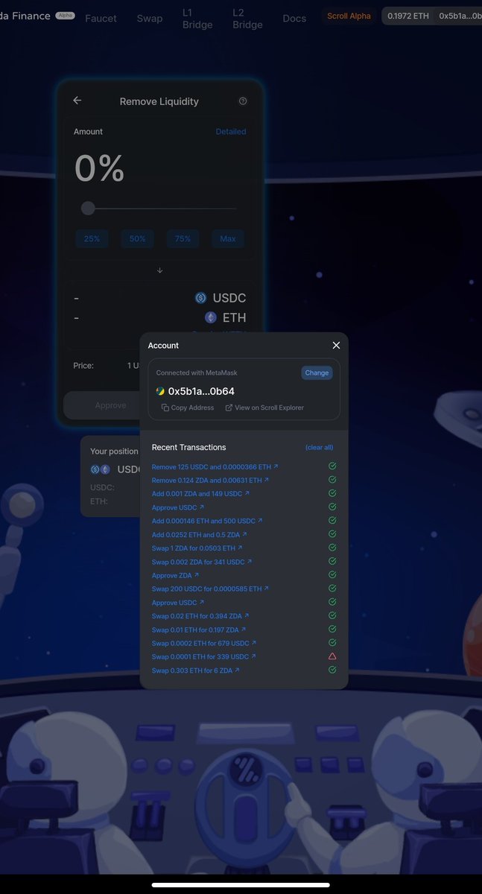Copy the wallet address
482x894 pixels.
point(188,408)
